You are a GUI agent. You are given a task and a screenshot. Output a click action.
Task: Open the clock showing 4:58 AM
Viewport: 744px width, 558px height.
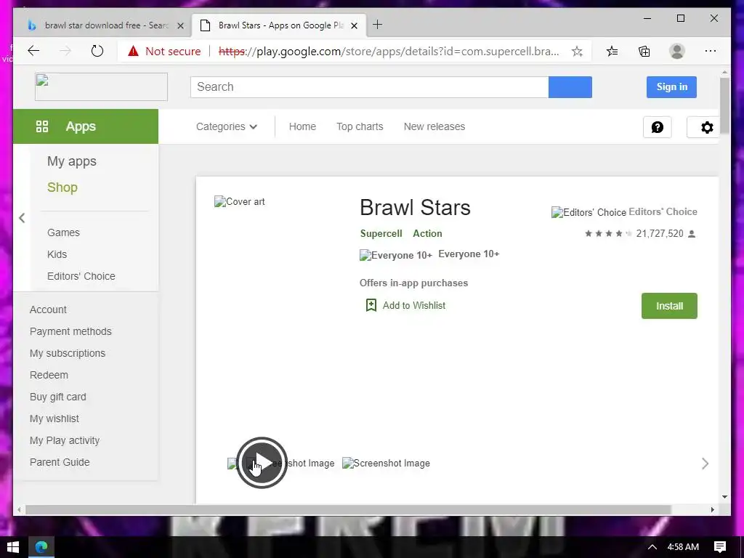coord(683,547)
